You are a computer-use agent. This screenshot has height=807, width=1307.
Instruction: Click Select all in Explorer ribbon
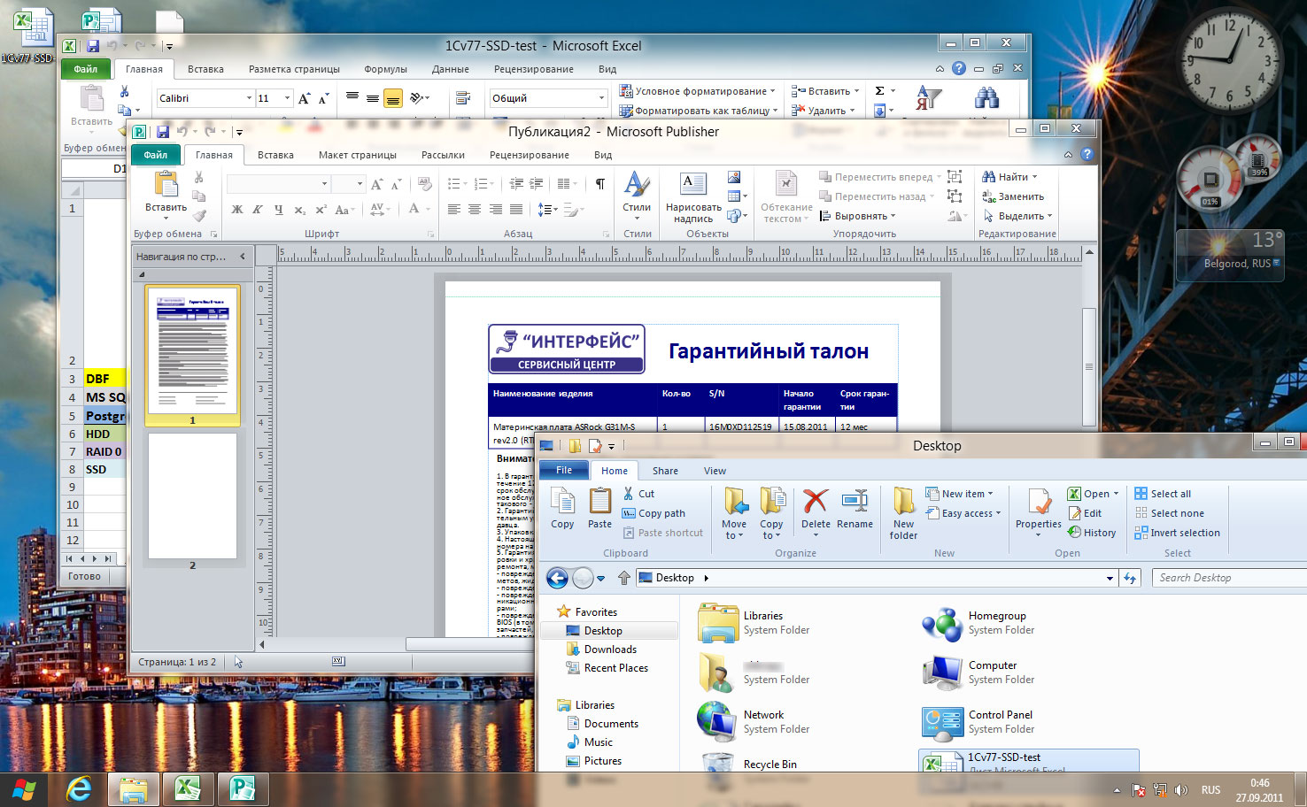[1170, 494]
